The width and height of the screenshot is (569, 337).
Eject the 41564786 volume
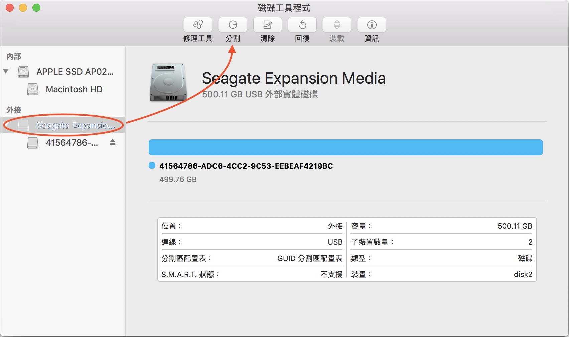[x=113, y=142]
